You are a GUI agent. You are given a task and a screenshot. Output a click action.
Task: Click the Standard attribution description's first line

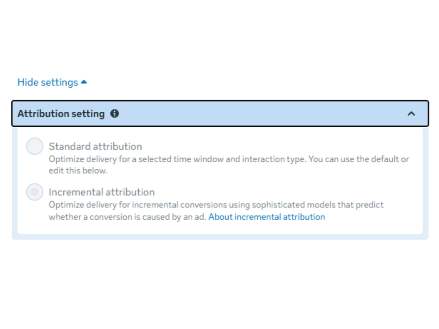pos(229,159)
